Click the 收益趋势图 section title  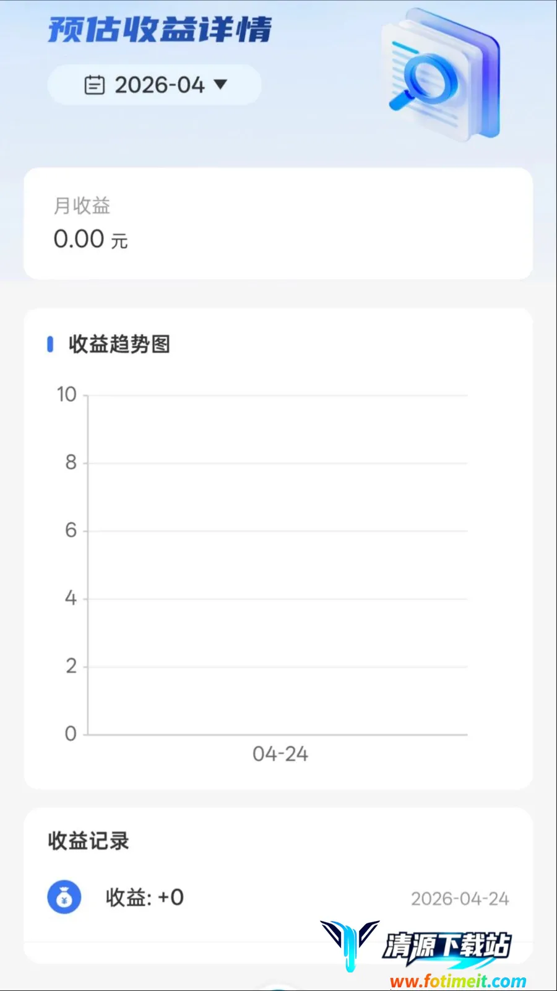click(x=119, y=344)
